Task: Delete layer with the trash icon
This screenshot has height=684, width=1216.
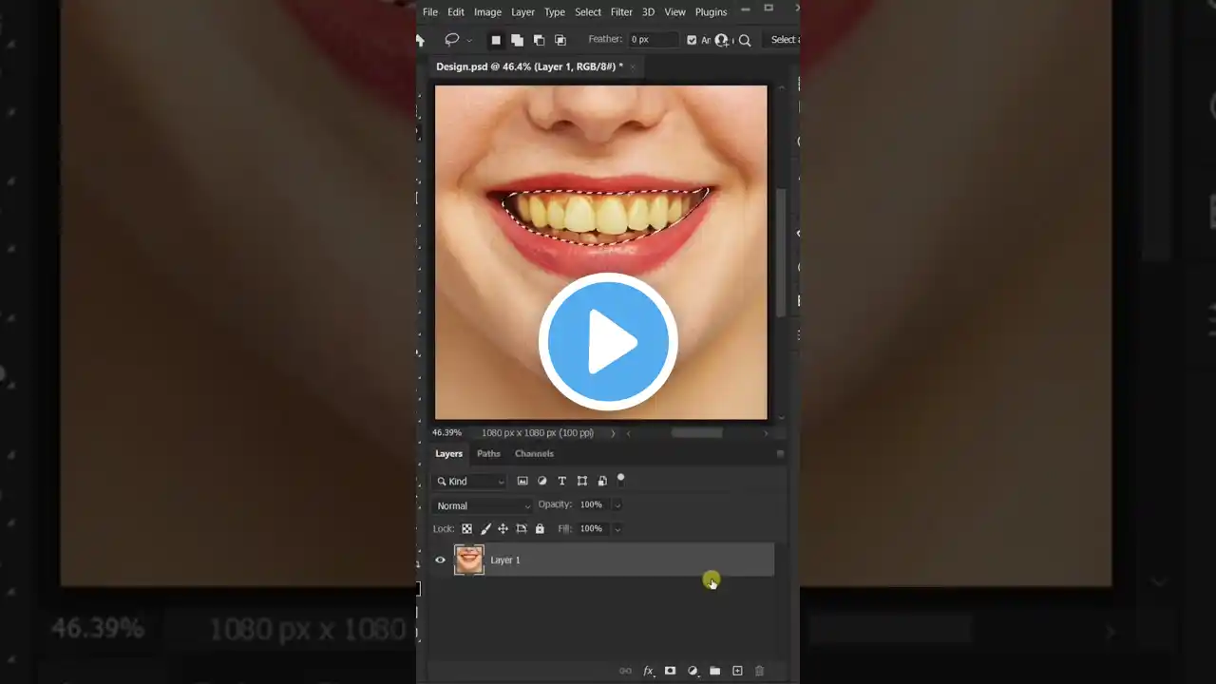Action: (x=759, y=671)
